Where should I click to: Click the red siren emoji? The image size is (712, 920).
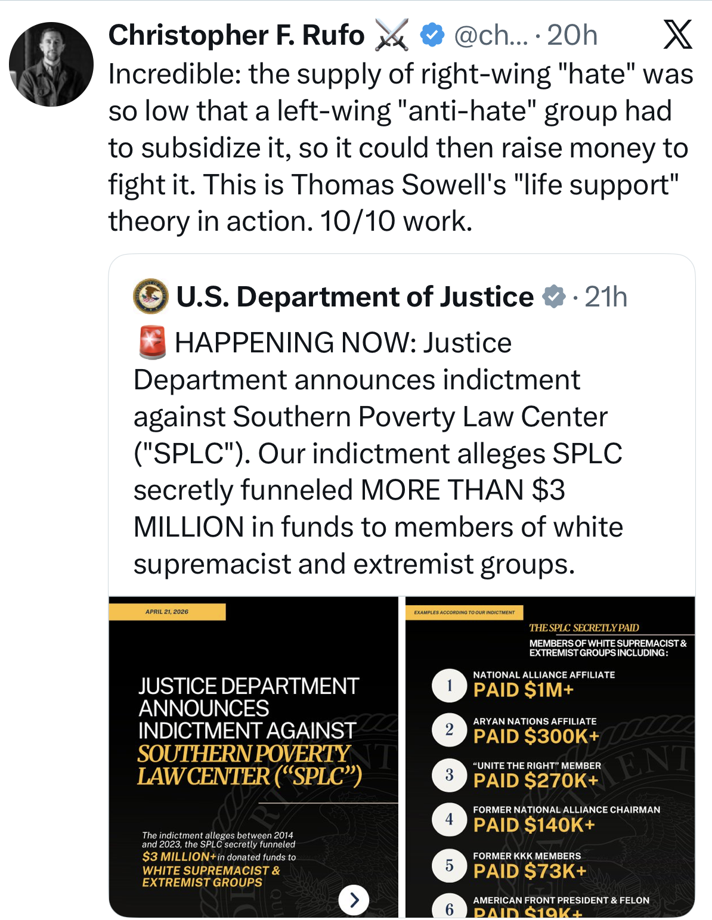tap(152, 343)
